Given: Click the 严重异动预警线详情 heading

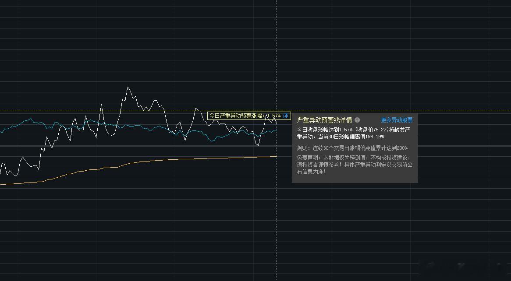Looking at the screenshot, I should pyautogui.click(x=324, y=120).
